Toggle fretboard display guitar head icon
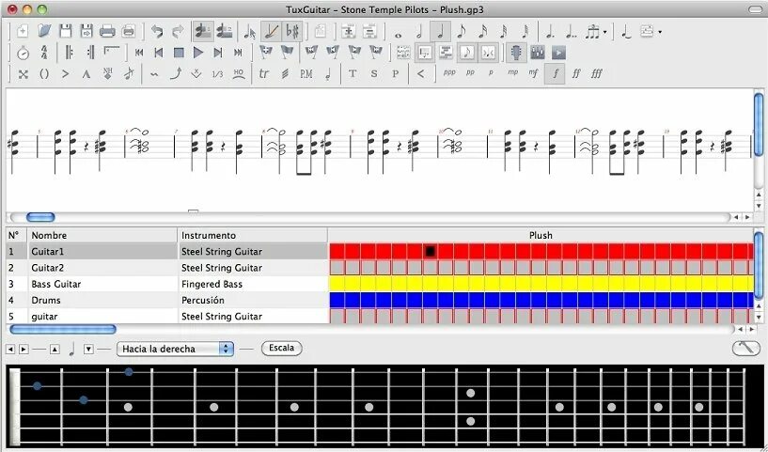The image size is (768, 452). (x=516, y=53)
